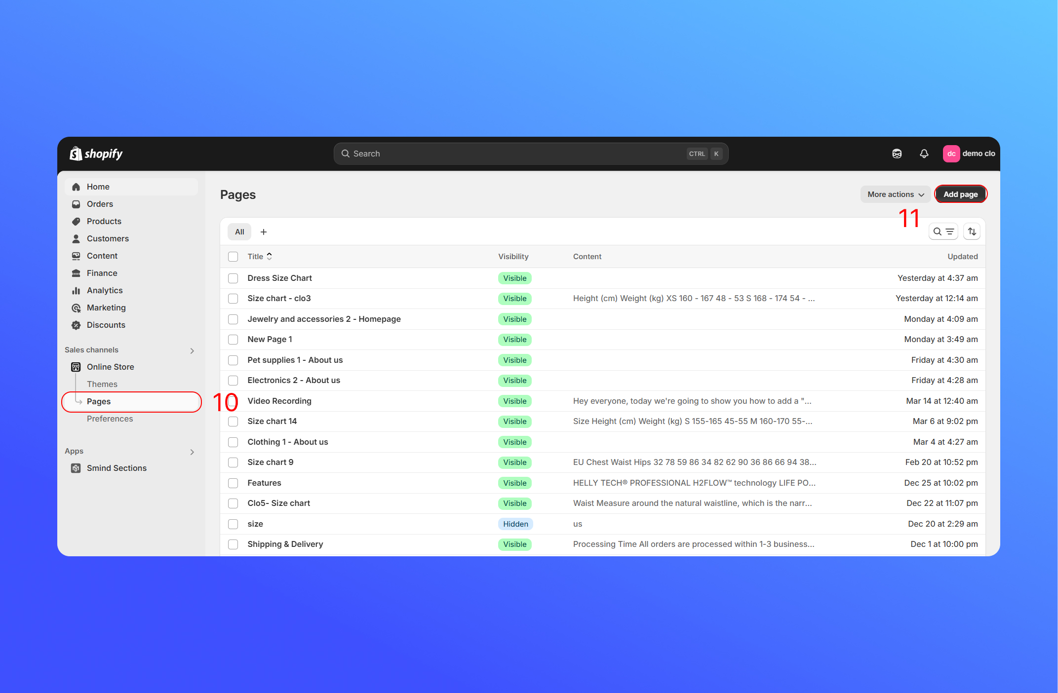Open the notifications bell
This screenshot has height=693, width=1058.
point(924,154)
